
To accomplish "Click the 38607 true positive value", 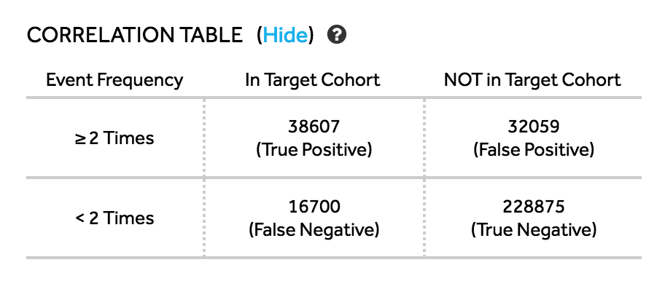I will [314, 126].
